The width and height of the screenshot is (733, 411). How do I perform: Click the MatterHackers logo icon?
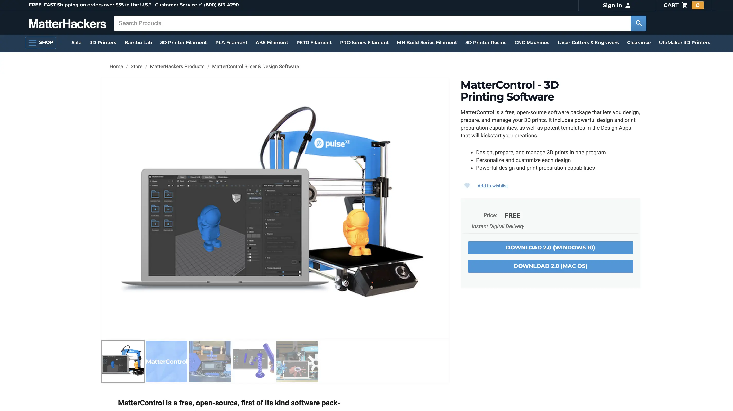pyautogui.click(x=67, y=23)
